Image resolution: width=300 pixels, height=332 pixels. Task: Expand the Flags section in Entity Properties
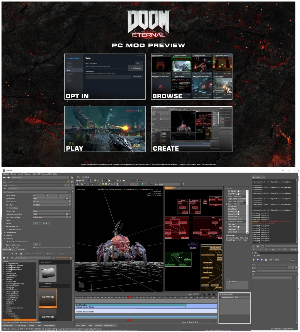click(4, 220)
